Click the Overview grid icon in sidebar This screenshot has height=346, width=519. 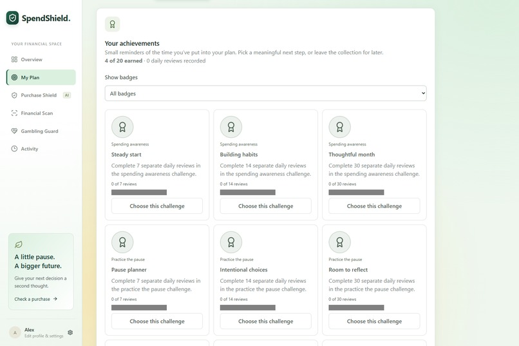pos(14,59)
